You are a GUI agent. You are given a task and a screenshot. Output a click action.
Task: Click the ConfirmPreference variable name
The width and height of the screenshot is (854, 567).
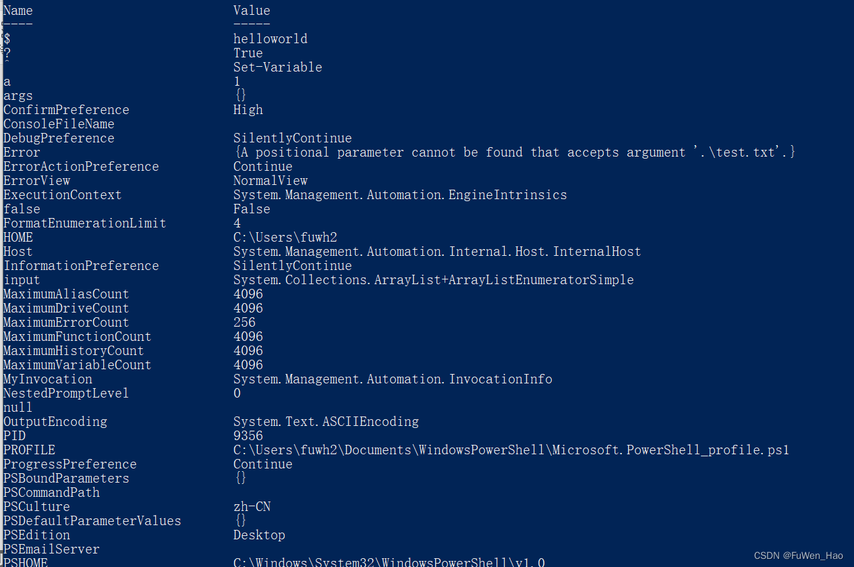(66, 110)
